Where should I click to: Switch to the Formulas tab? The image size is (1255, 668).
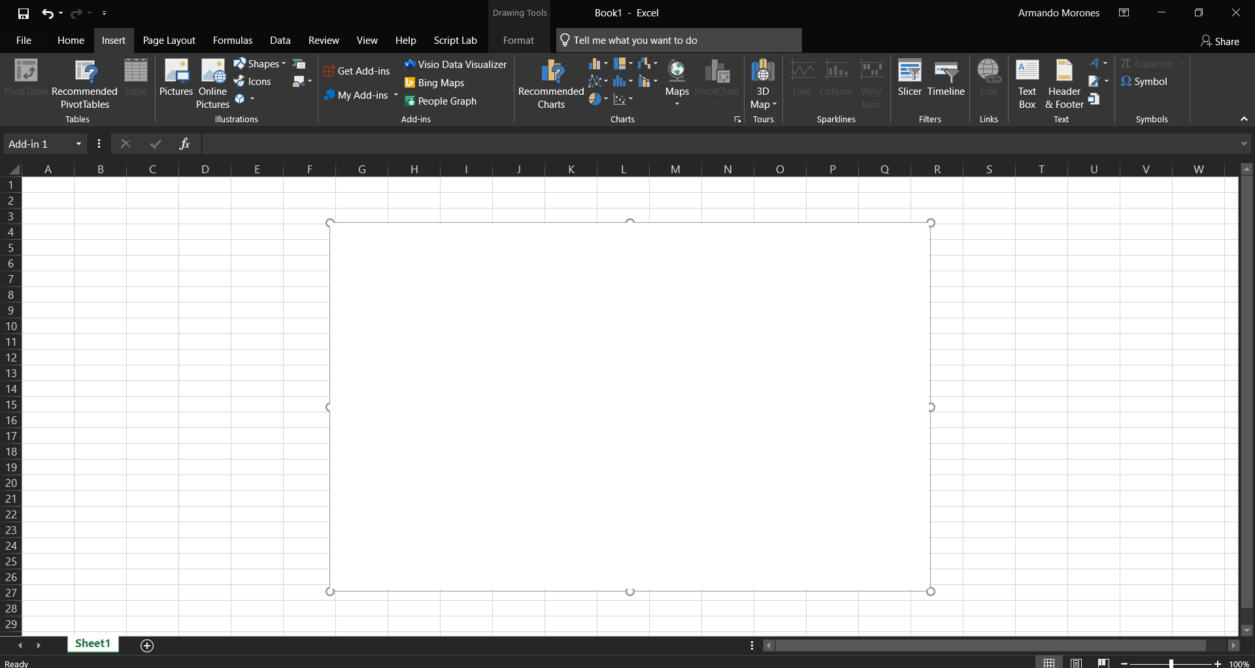pyautogui.click(x=232, y=41)
